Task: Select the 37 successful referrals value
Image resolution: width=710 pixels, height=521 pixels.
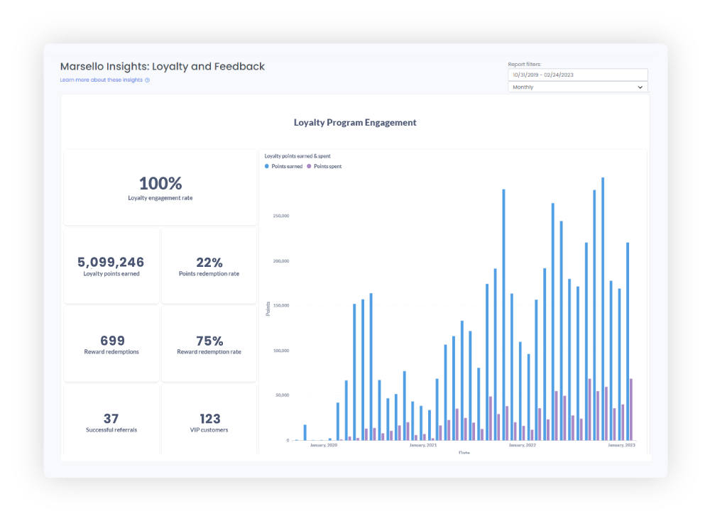Action: [111, 419]
